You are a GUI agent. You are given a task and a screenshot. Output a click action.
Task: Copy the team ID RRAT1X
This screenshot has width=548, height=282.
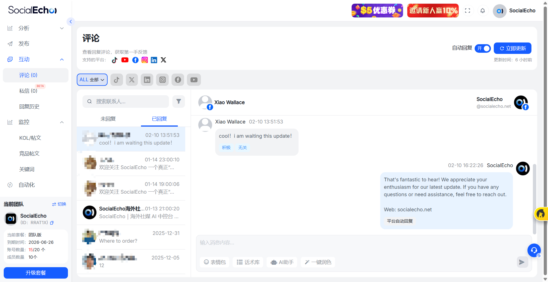pyautogui.click(x=52, y=223)
